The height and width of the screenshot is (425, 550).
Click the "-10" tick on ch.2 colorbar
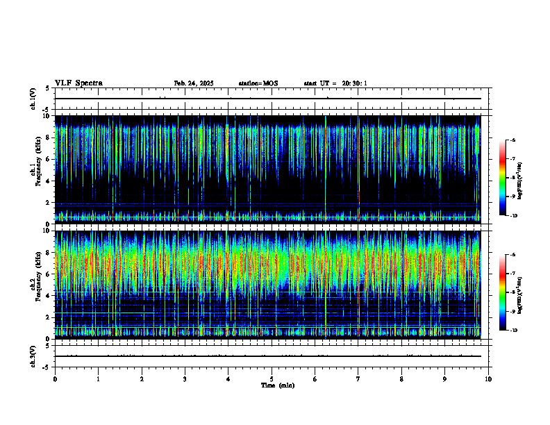pos(514,331)
